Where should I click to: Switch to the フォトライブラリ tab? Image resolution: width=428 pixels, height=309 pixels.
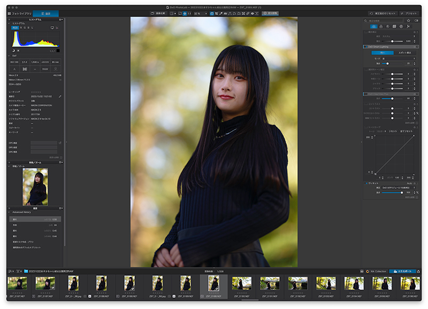click(x=20, y=13)
